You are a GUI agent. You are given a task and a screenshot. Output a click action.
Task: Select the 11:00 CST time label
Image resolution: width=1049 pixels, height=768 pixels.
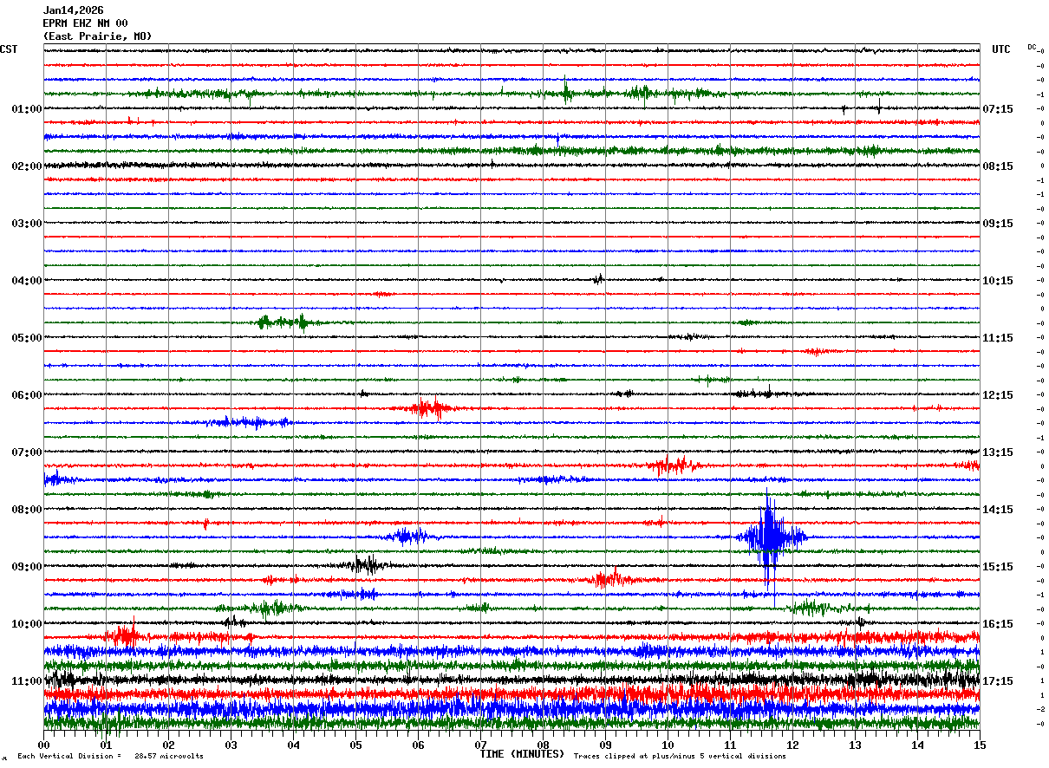click(27, 681)
